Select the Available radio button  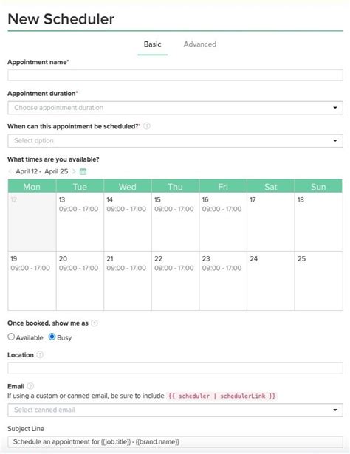pos(11,337)
